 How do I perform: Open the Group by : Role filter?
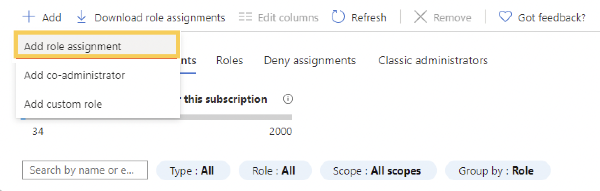(x=498, y=170)
